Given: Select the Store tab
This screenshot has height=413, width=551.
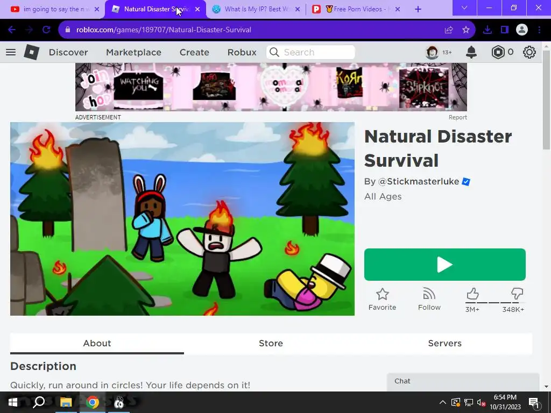Looking at the screenshot, I should coord(271,344).
